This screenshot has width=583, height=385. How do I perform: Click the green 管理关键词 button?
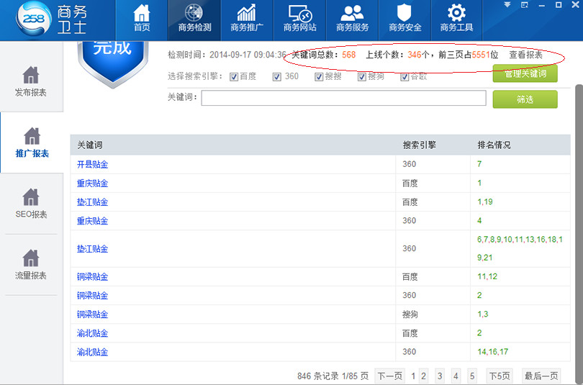[x=525, y=73]
